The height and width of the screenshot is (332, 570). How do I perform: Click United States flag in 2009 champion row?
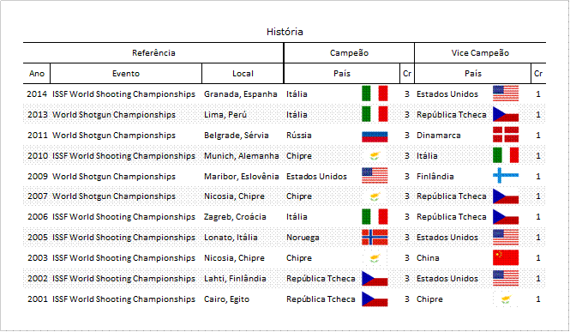(x=375, y=176)
